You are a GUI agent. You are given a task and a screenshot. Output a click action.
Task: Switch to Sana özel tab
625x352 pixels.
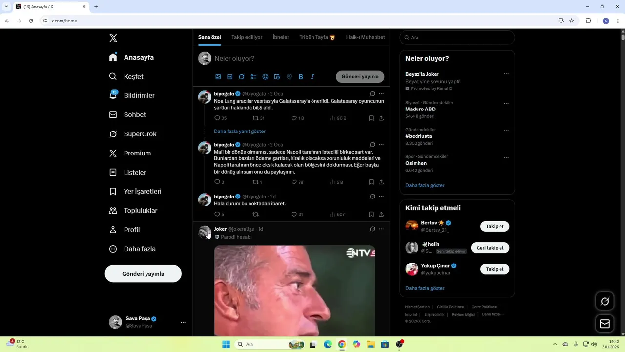[209, 37]
